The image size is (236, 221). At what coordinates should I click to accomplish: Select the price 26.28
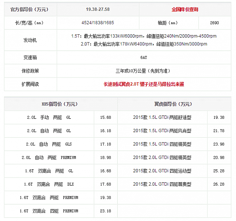(219, 184)
